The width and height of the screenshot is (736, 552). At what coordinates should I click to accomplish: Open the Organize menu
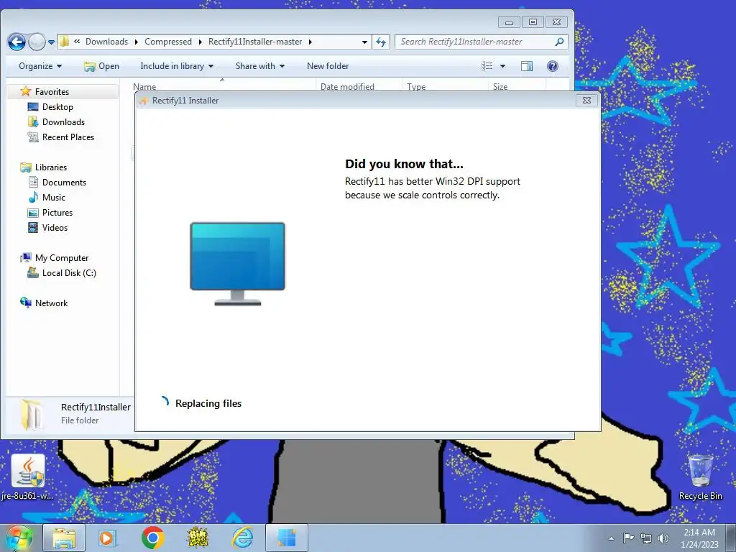pyautogui.click(x=40, y=66)
